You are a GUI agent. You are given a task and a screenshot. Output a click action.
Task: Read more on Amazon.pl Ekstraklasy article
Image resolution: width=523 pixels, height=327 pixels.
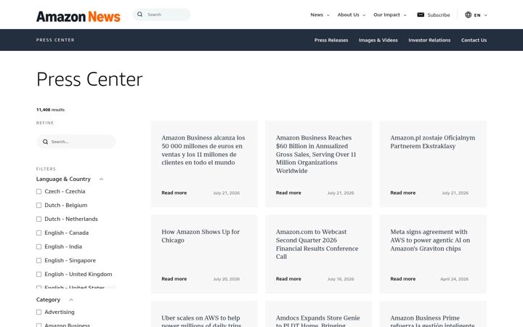click(403, 193)
